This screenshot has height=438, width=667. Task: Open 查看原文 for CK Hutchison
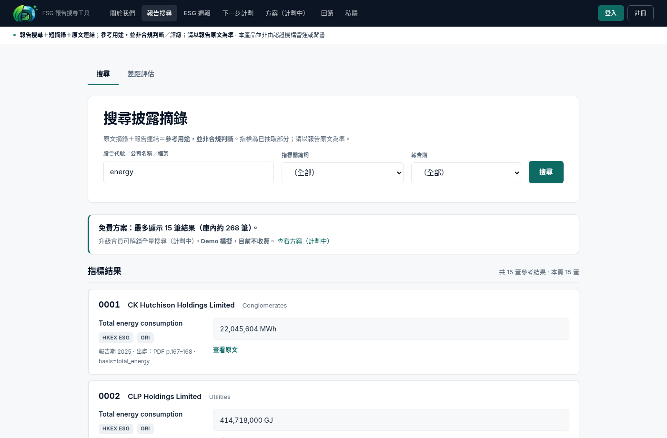point(225,350)
